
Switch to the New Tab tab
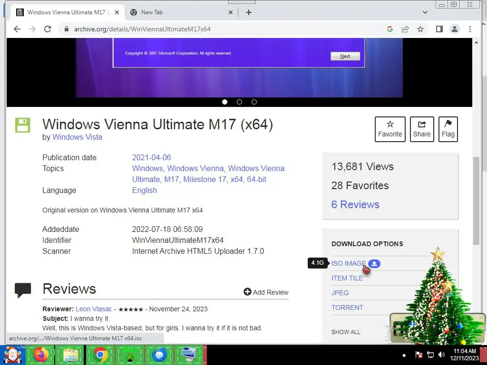[x=182, y=12]
